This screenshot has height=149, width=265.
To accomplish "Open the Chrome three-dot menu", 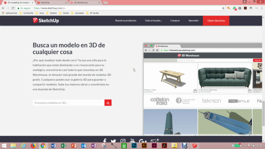I will [x=262, y=8].
